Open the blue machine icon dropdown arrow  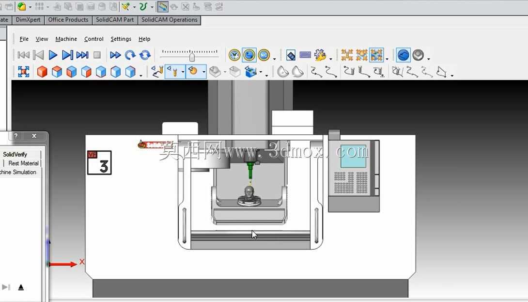pyautogui.click(x=260, y=72)
